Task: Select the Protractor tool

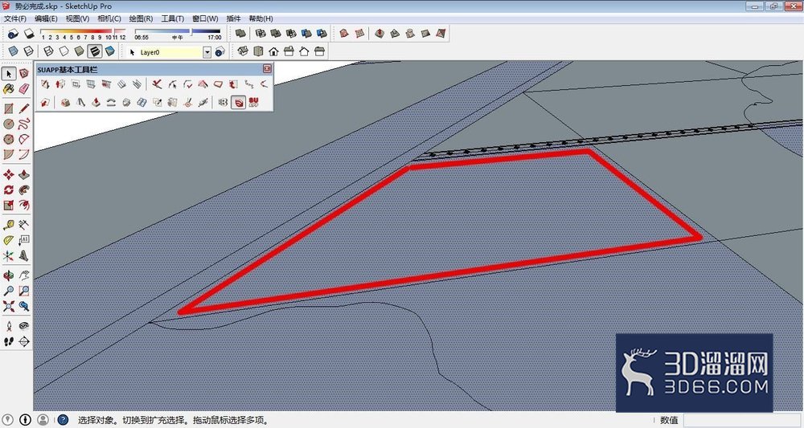Action: (x=9, y=240)
